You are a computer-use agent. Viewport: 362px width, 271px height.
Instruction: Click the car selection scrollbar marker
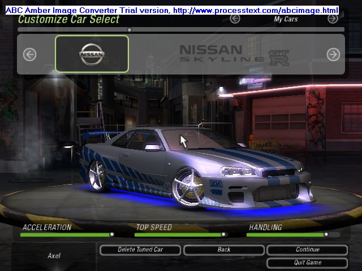(x=130, y=30)
